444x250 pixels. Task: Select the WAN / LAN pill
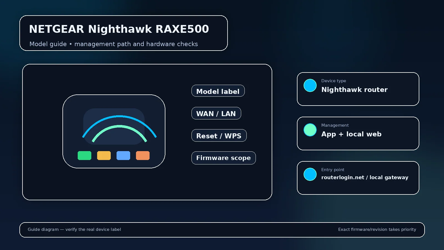click(216, 113)
